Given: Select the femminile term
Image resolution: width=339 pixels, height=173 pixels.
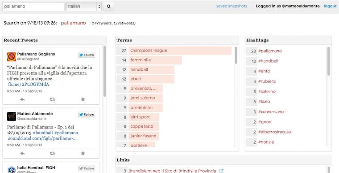Looking at the screenshot, I should 155,60.
